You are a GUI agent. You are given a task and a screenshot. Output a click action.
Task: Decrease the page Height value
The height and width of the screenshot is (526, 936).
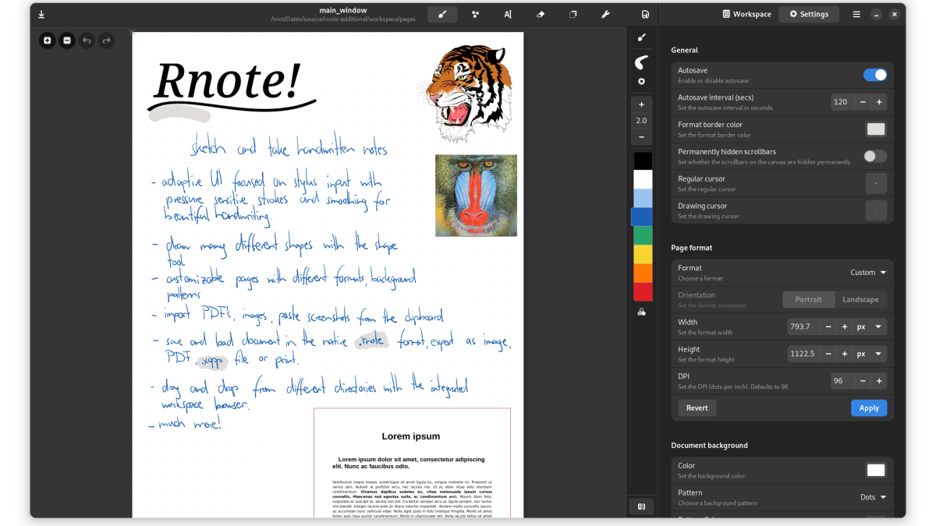click(828, 354)
